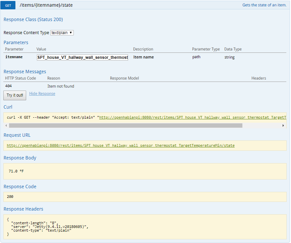This screenshot has height=243, width=291.
Task: Click the Response Messages section heading
Action: 25,72
